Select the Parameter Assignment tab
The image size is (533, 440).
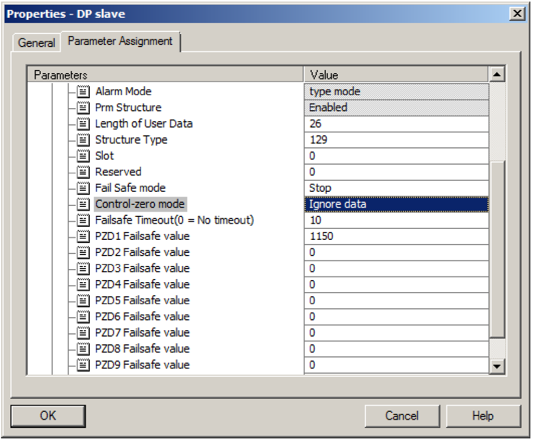point(120,41)
